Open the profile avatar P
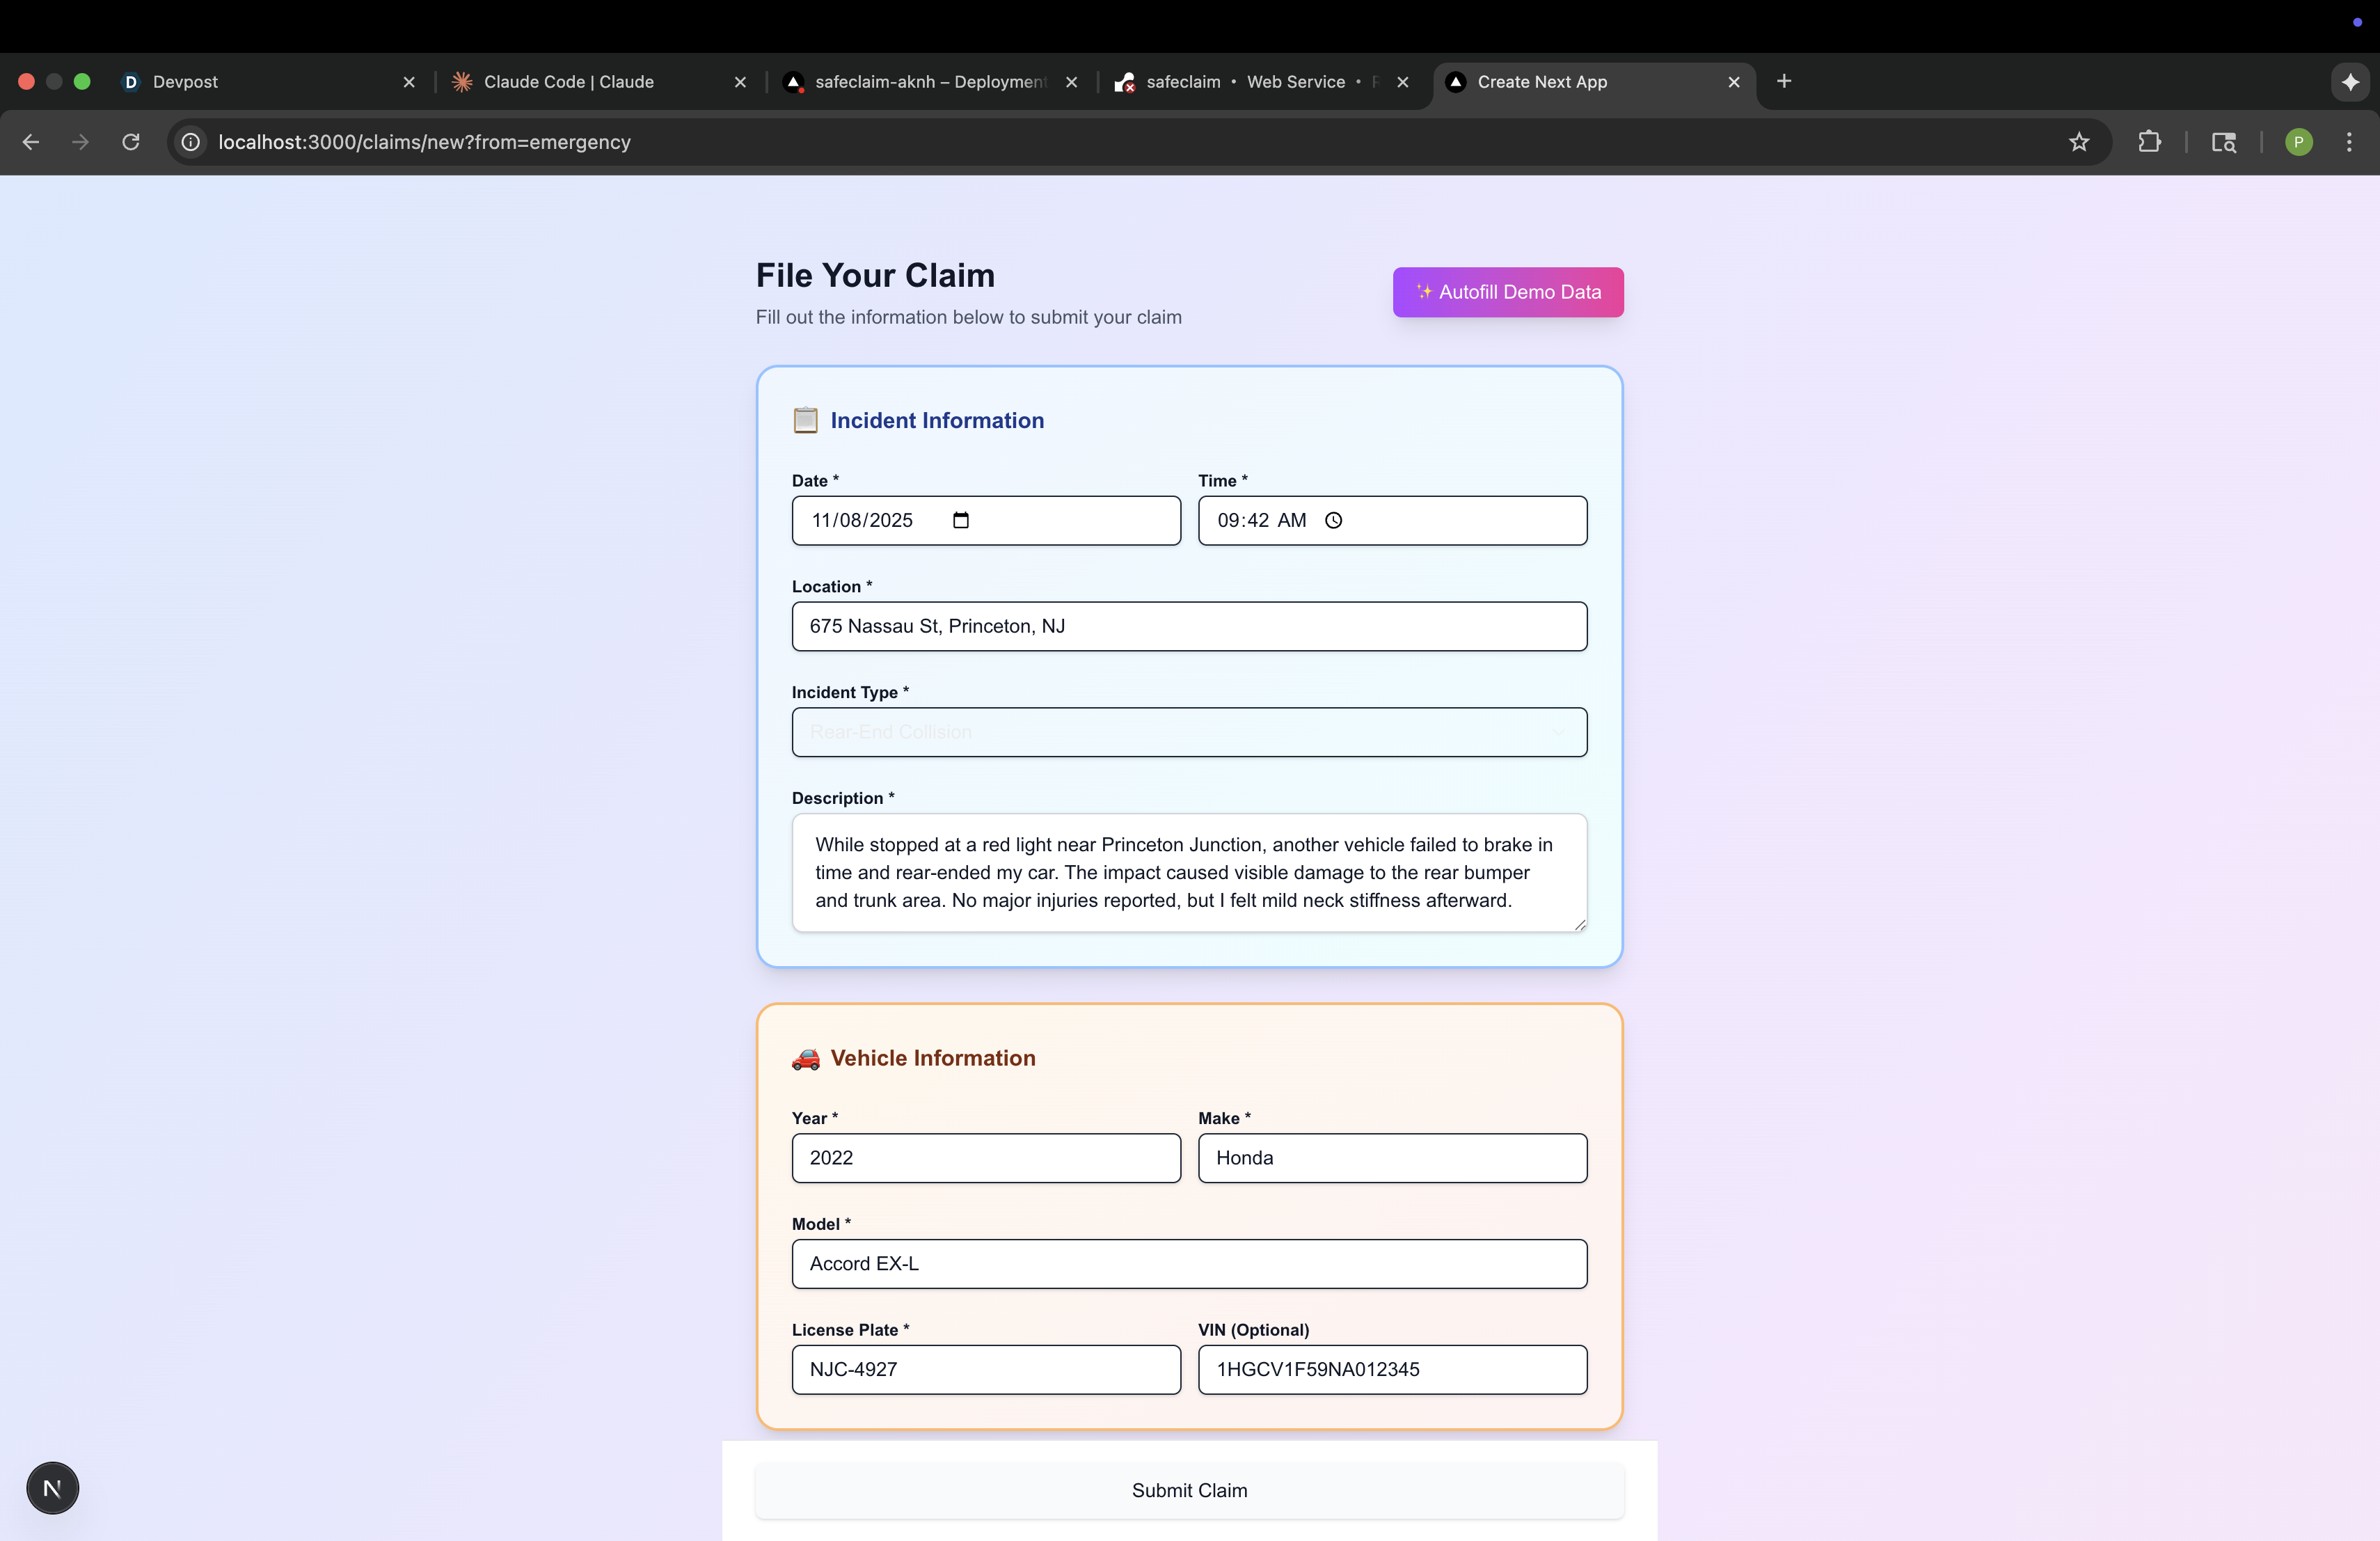The width and height of the screenshot is (2380, 1541). (x=2298, y=142)
